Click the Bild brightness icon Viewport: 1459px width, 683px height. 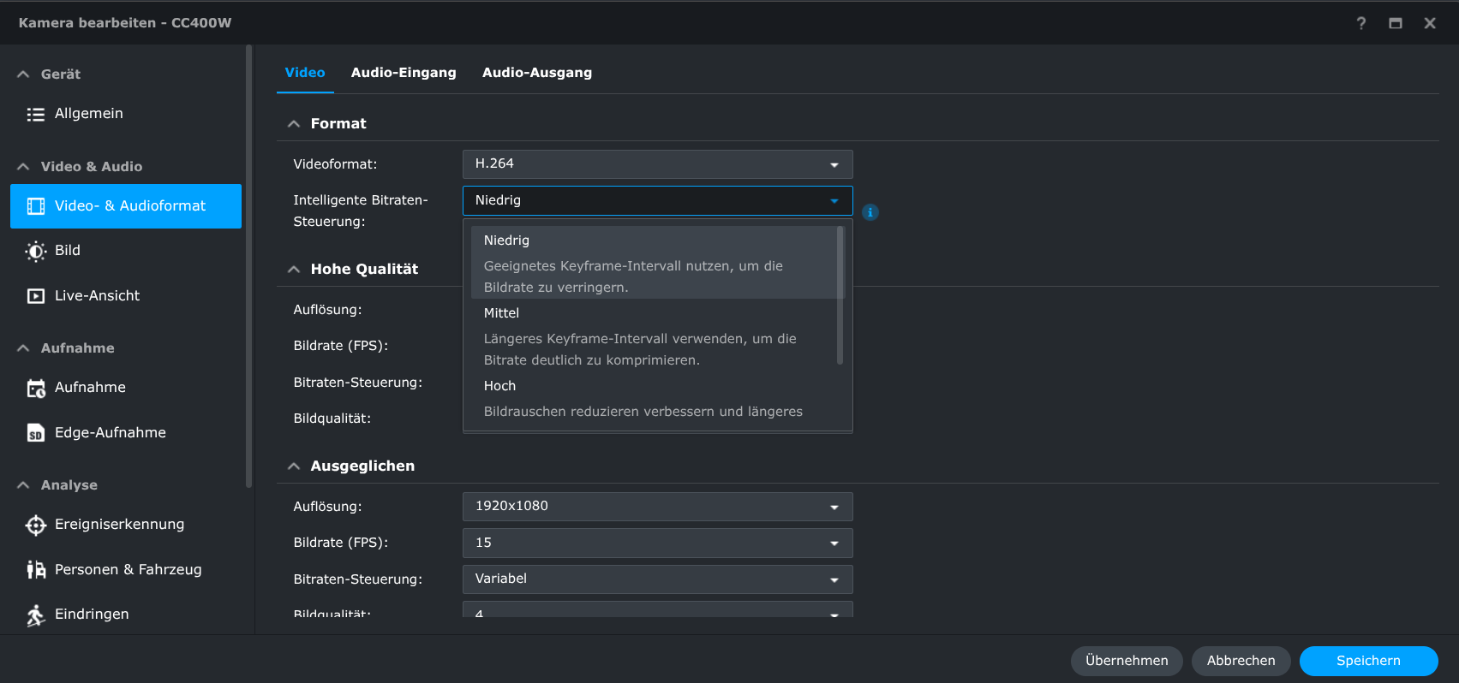(35, 251)
